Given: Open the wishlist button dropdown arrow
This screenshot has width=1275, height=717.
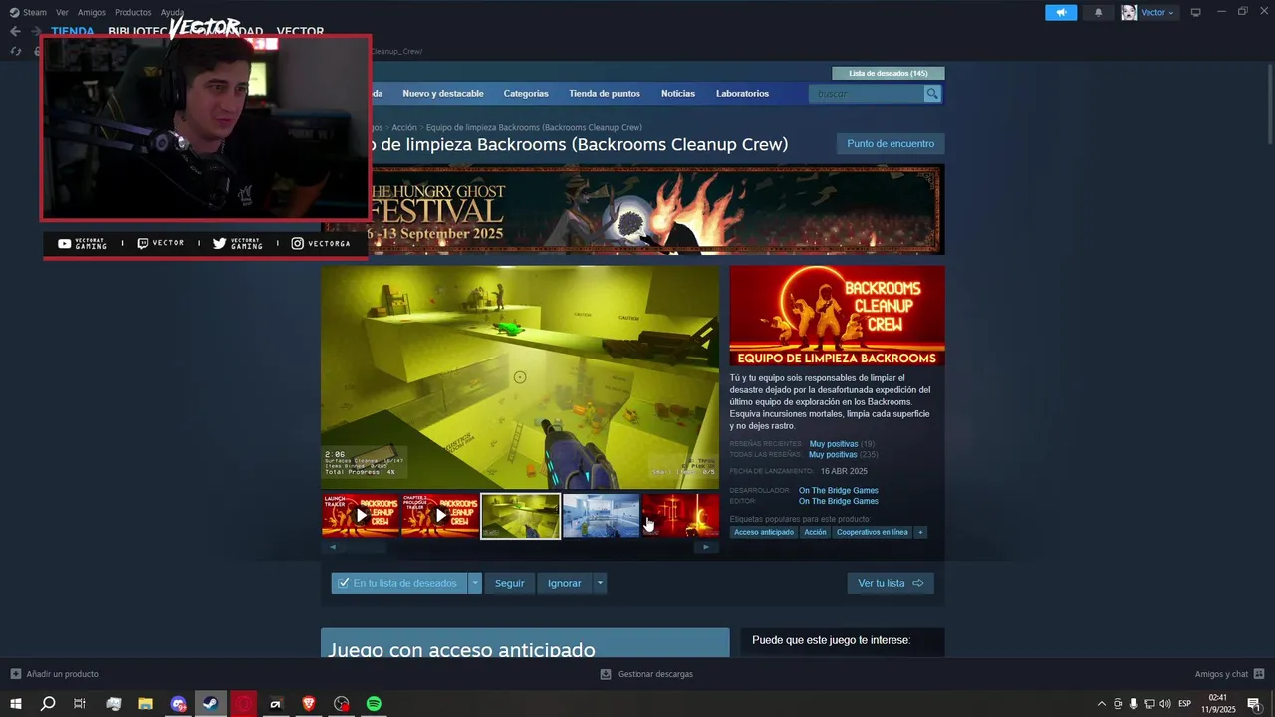Looking at the screenshot, I should click(475, 583).
